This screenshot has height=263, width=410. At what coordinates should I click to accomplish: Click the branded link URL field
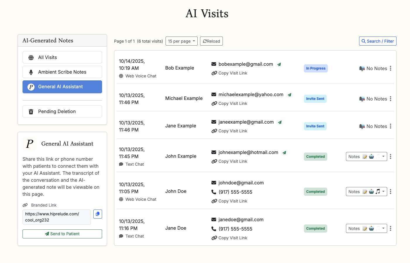tap(57, 217)
